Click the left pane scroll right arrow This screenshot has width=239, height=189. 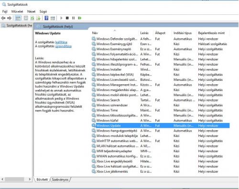[x=30, y=179]
